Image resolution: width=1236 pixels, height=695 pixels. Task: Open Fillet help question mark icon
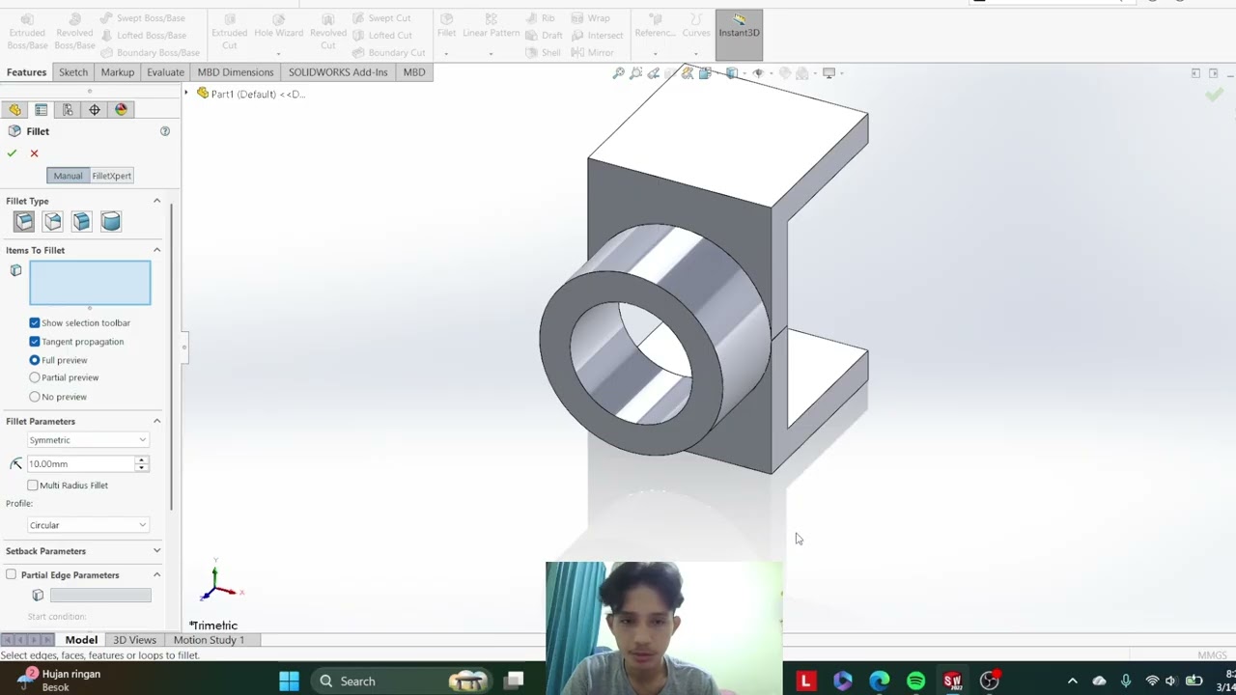[165, 131]
